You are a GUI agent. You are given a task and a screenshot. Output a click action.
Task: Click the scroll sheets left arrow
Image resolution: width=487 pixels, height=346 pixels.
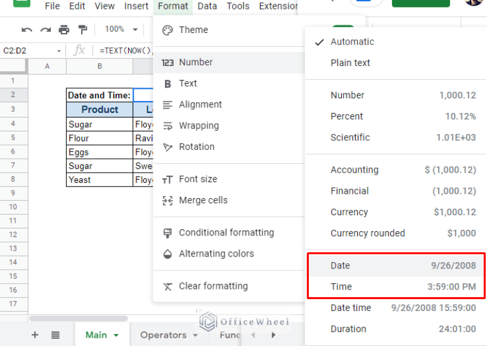(253, 335)
